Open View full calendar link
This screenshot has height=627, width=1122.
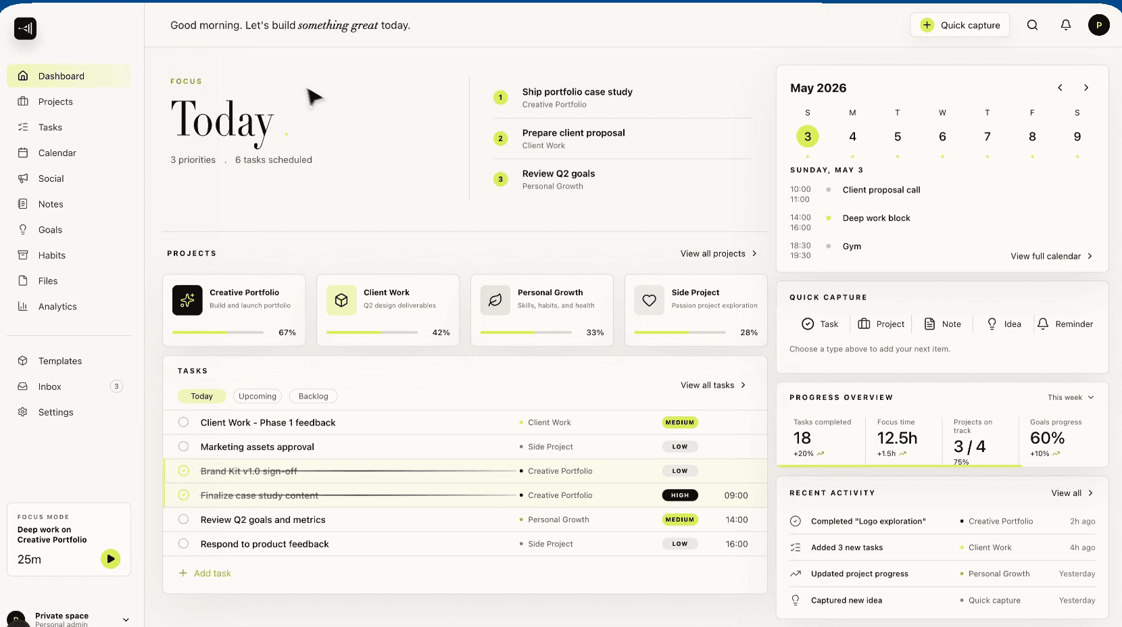click(1052, 256)
